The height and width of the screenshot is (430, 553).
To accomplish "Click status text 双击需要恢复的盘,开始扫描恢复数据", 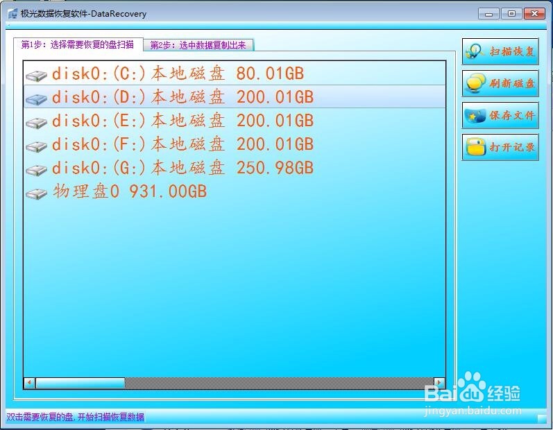I will (x=75, y=417).
